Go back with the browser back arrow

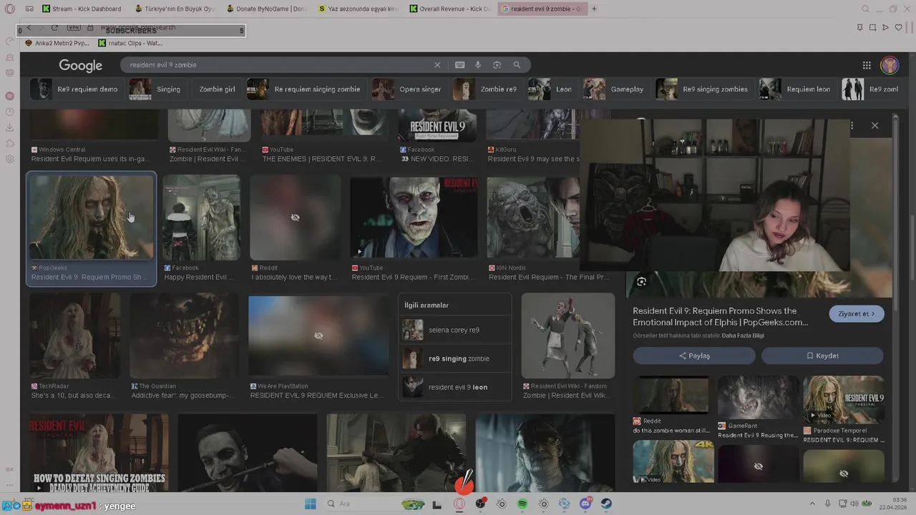[x=29, y=28]
